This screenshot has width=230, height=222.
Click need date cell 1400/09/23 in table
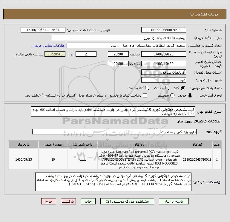click(x=24, y=159)
